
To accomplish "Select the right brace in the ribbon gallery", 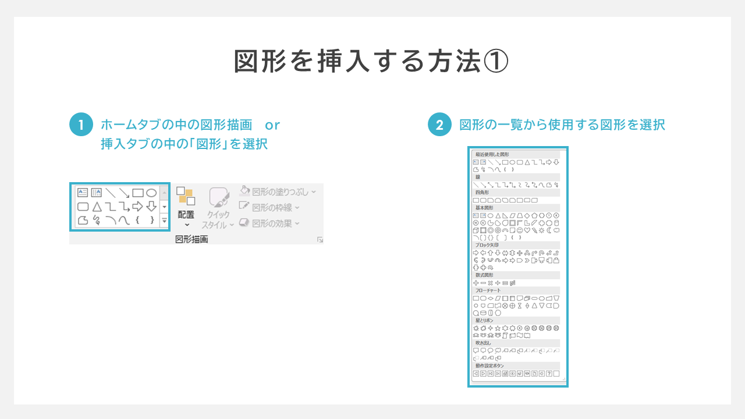I will pos(152,220).
